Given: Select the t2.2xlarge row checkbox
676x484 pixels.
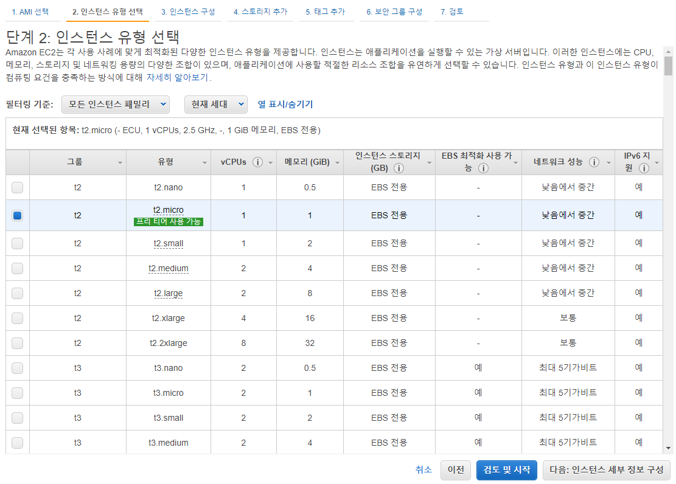Looking at the screenshot, I should click(x=17, y=344).
